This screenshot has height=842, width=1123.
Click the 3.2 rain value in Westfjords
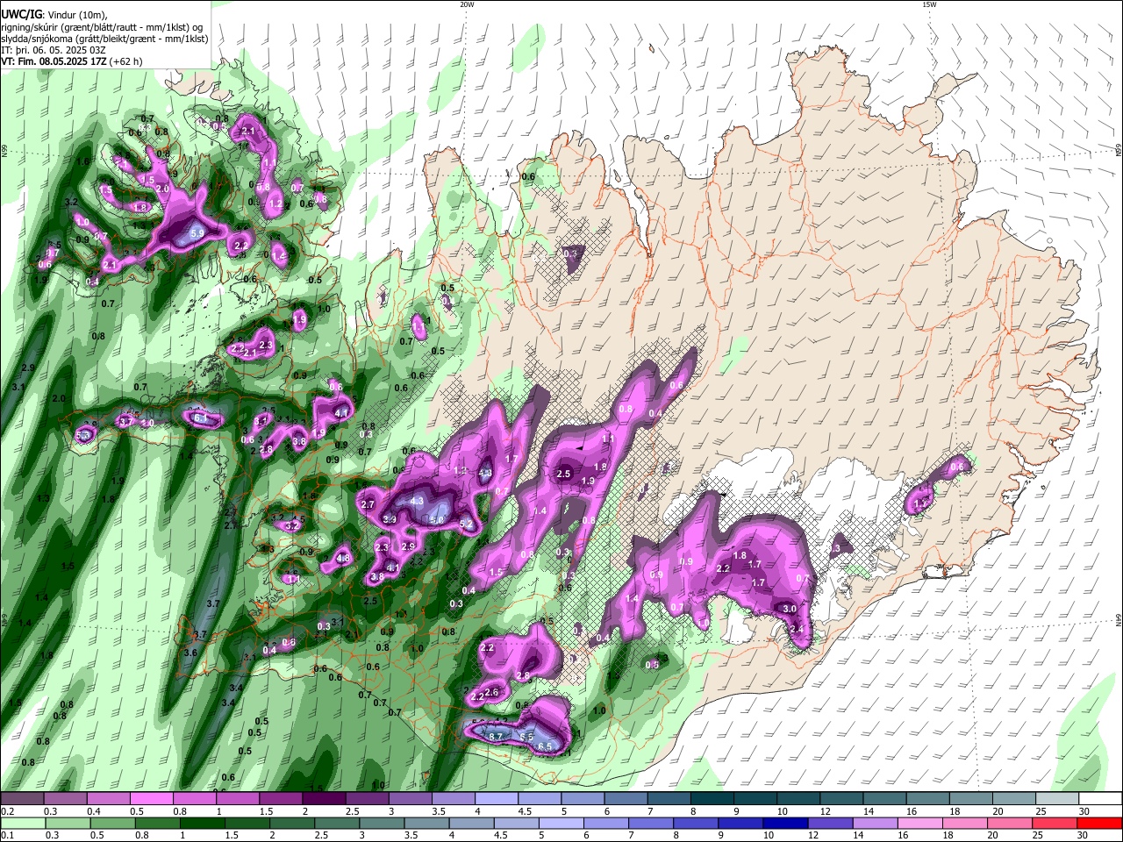pyautogui.click(x=72, y=202)
